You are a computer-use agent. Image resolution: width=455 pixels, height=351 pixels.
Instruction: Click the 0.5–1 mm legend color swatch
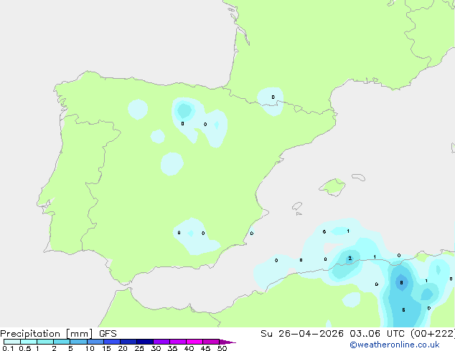[x=29, y=342]
